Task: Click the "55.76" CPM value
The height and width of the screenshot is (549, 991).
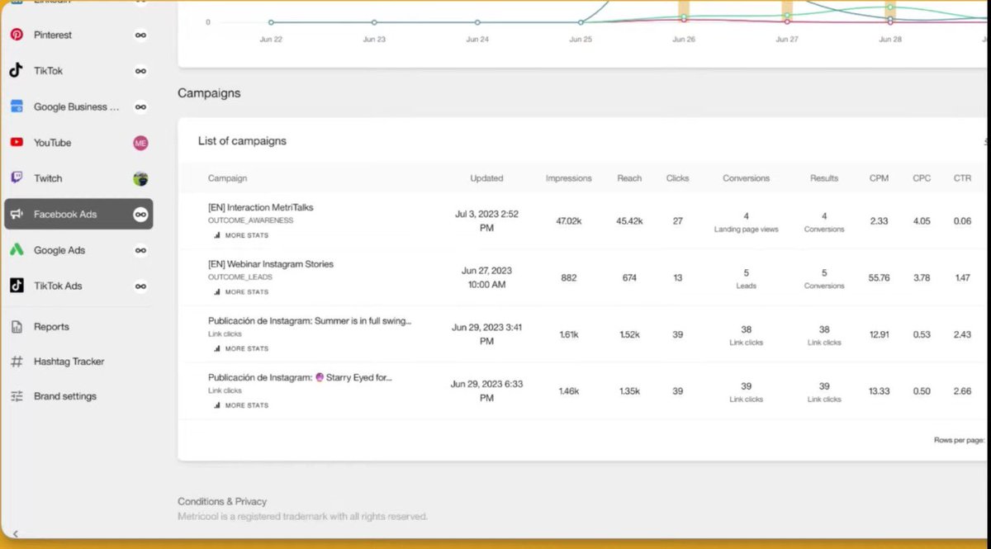Action: (880, 278)
